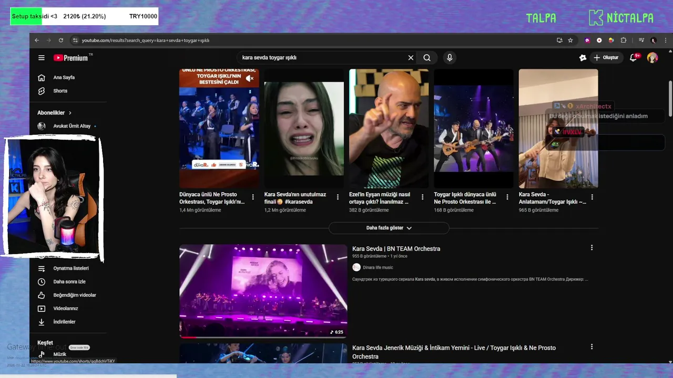Image resolution: width=673 pixels, height=378 pixels.
Task: Open the Chrome extensions puzzle icon
Action: [x=624, y=40]
